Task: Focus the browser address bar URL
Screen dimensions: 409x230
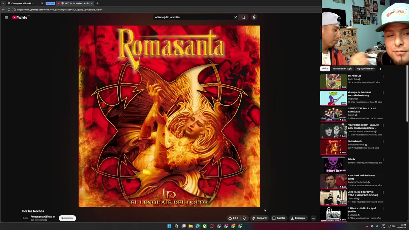Action: click(60, 10)
